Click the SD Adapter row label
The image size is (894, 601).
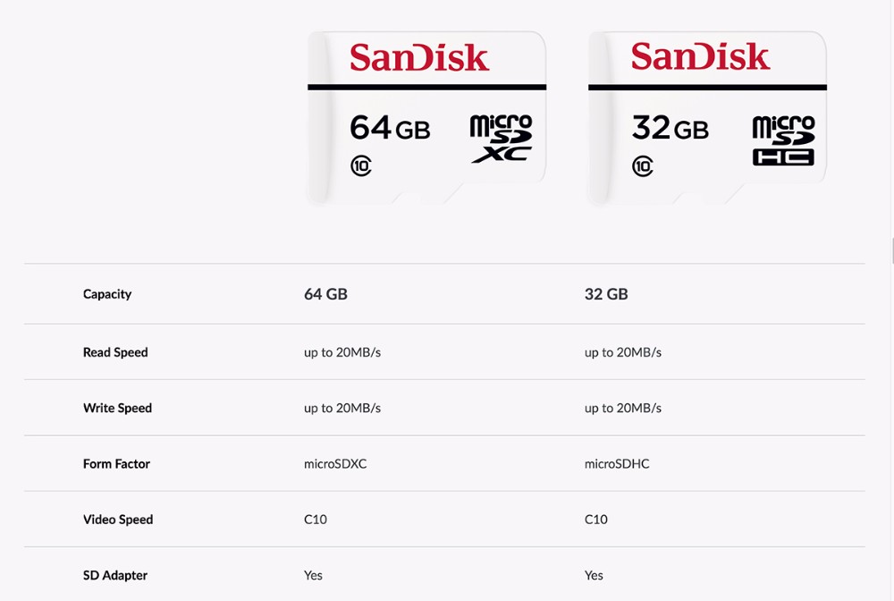(x=115, y=575)
